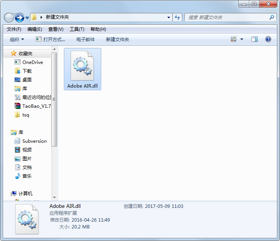
Task: Open the 帮助(H) menu
Action: (98, 29)
